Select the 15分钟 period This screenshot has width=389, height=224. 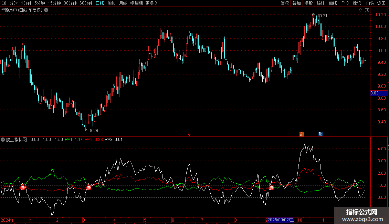(x=54, y=3)
